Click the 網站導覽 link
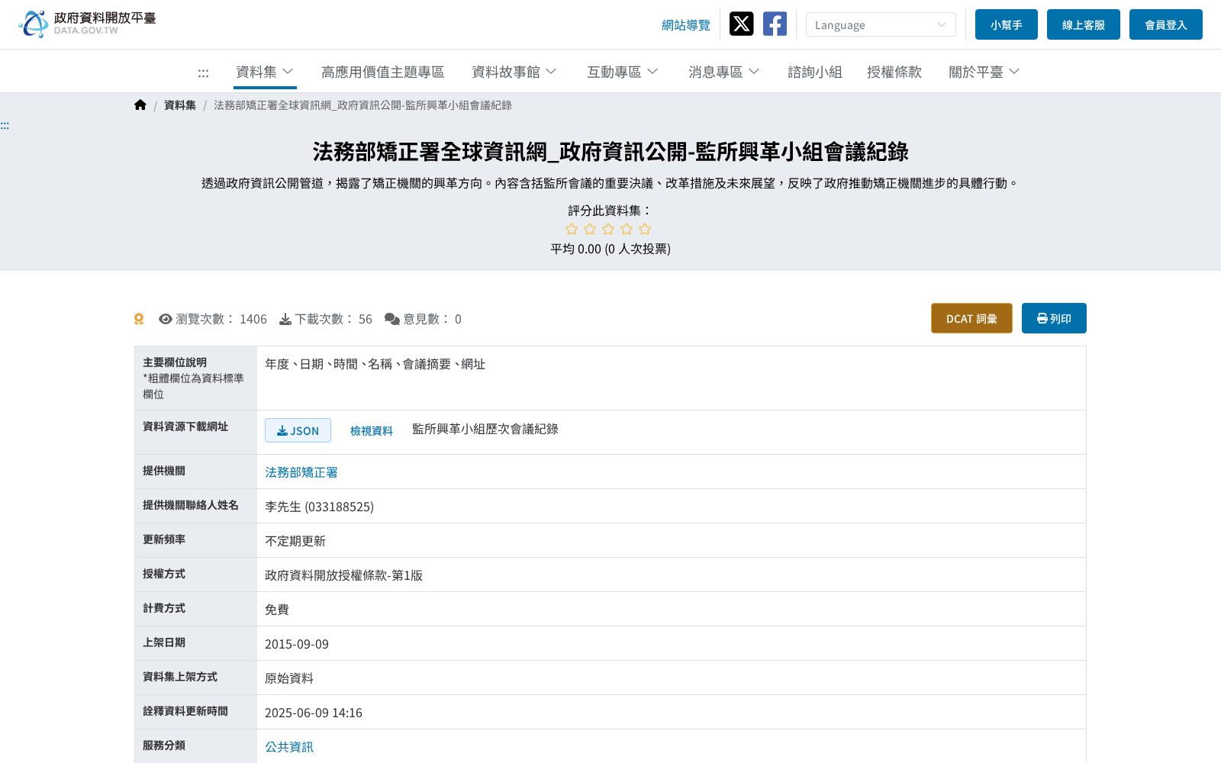1221x763 pixels. tap(686, 25)
